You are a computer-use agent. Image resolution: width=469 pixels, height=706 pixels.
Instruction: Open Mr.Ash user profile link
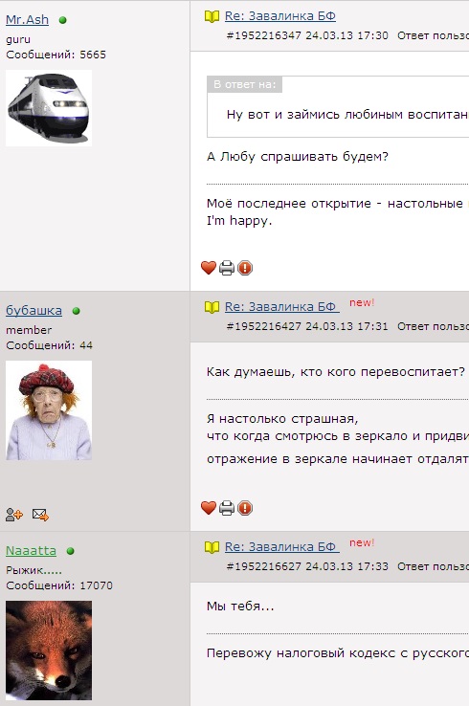tap(27, 20)
